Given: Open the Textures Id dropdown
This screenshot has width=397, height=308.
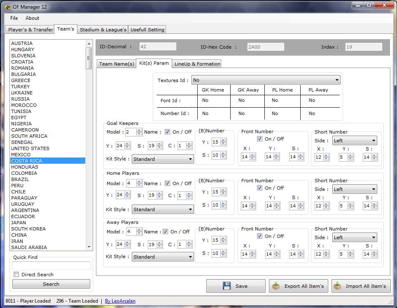Looking at the screenshot, I should pyautogui.click(x=266, y=80).
